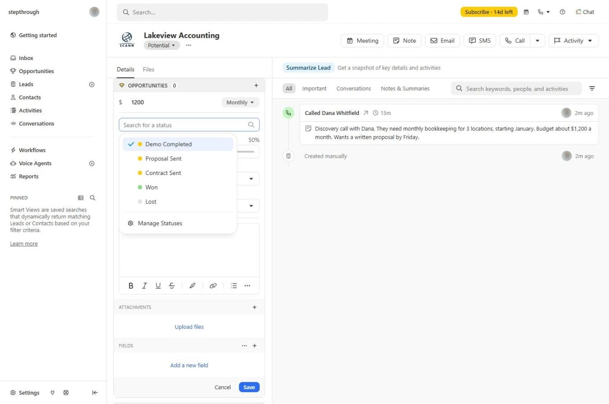The height and width of the screenshot is (404, 609).
Task: Show the Conversations timeline tab
Action: point(354,88)
